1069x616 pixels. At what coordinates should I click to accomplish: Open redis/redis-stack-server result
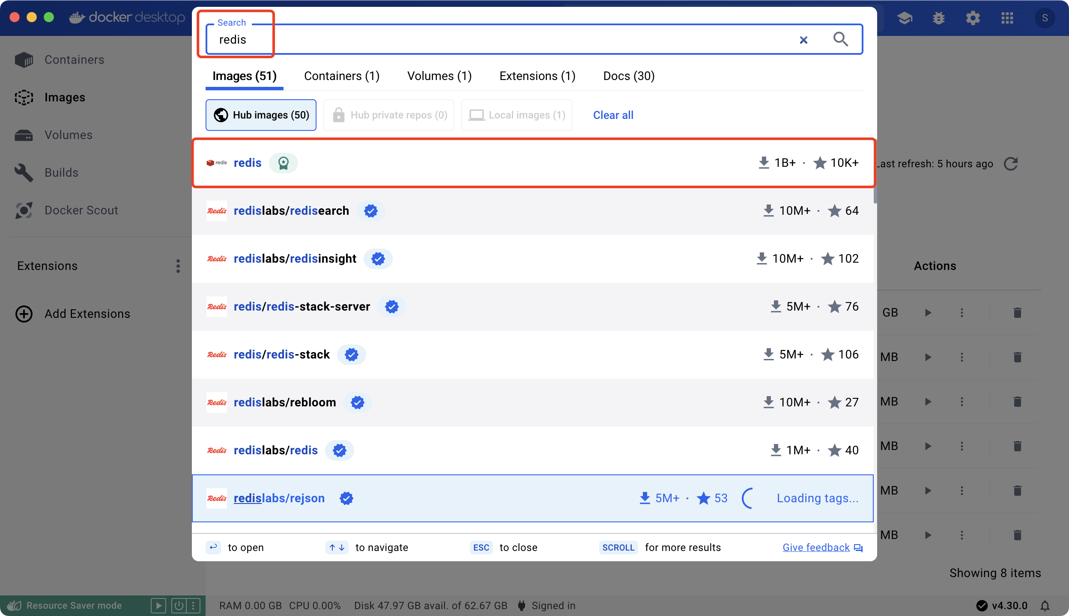tap(533, 307)
